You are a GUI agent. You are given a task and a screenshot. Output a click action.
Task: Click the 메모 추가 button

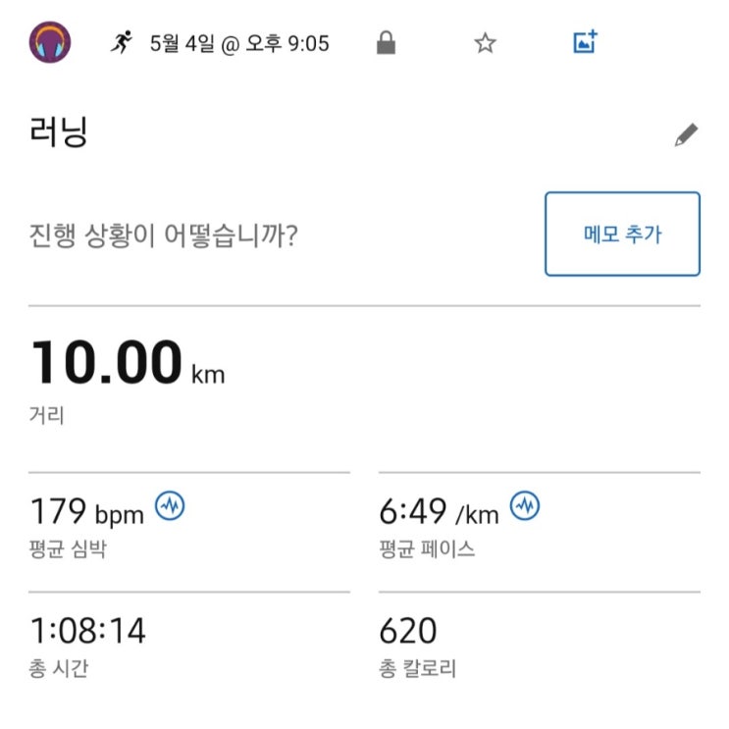(622, 234)
